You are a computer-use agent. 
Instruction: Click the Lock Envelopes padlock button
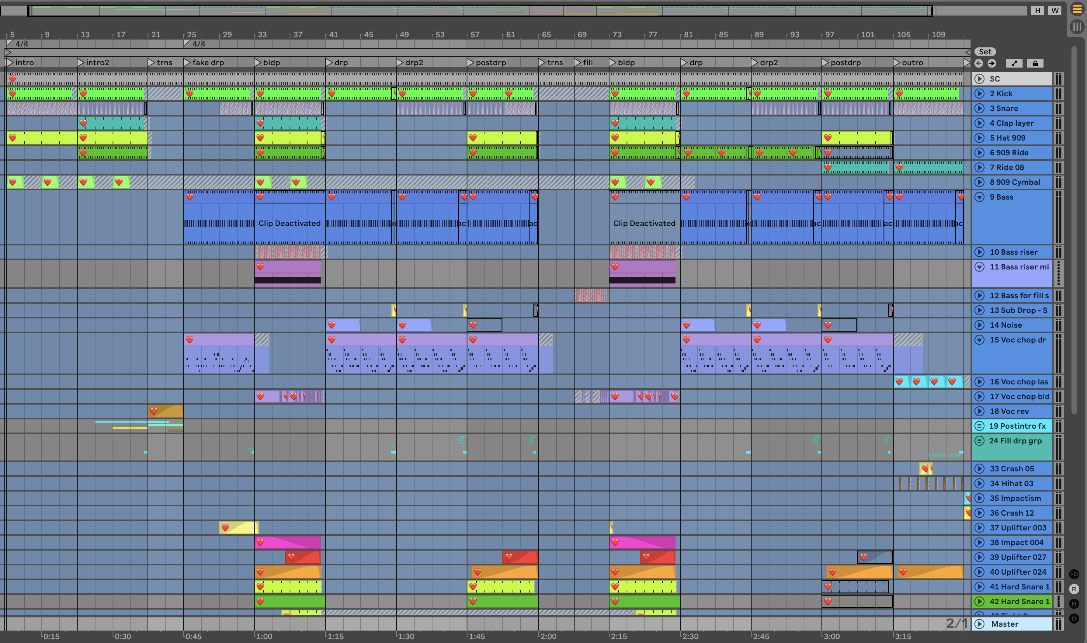[x=1035, y=63]
